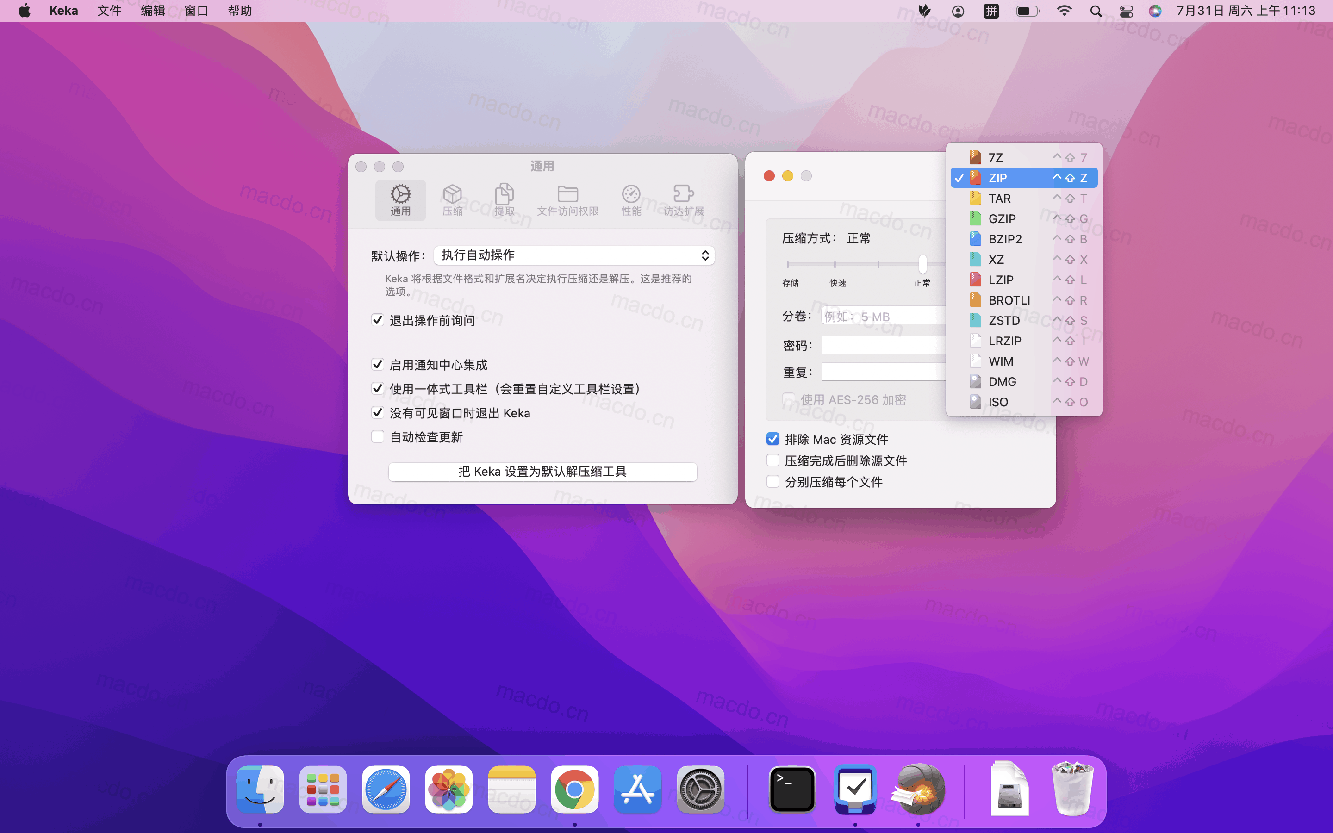Open the 通用 General preferences tab

pos(400,200)
